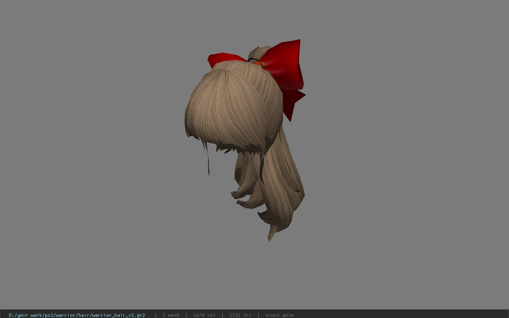The width and height of the screenshot is (509, 318).
Task: Click the '1678 vtx' vertex count
Action: (204, 315)
